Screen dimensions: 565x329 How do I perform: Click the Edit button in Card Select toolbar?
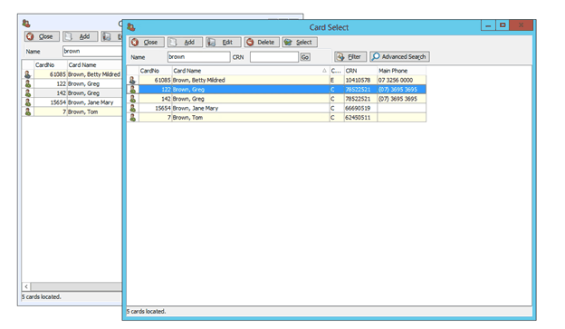click(x=224, y=43)
